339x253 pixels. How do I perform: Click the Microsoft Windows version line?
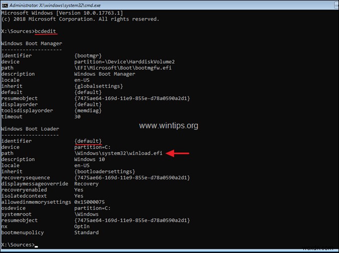(62, 13)
